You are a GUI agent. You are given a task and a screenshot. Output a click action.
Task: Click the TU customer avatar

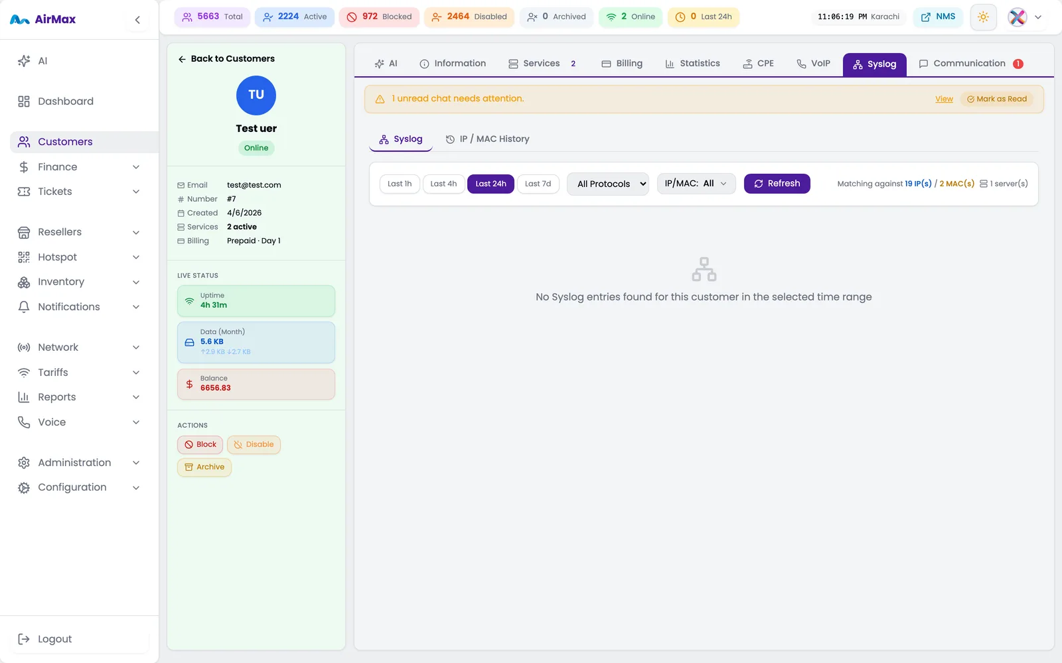point(256,95)
